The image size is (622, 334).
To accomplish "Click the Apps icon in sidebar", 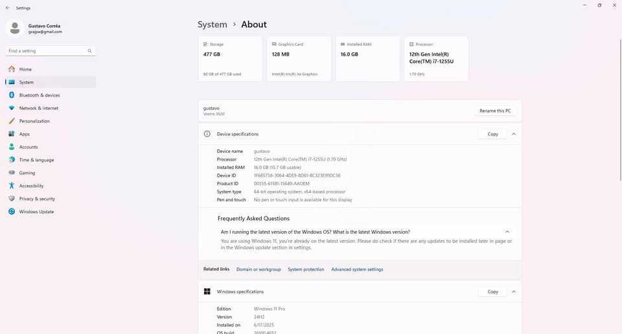I will [x=12, y=134].
